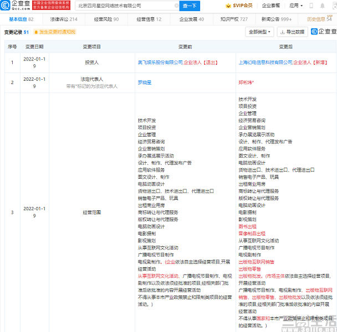Select the 法定代表人 change item cell
Screen dimensions: 337x332
[x=92, y=82]
